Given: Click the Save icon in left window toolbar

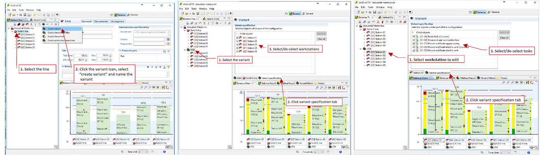Looking at the screenshot, I should pyautogui.click(x=25, y=15).
